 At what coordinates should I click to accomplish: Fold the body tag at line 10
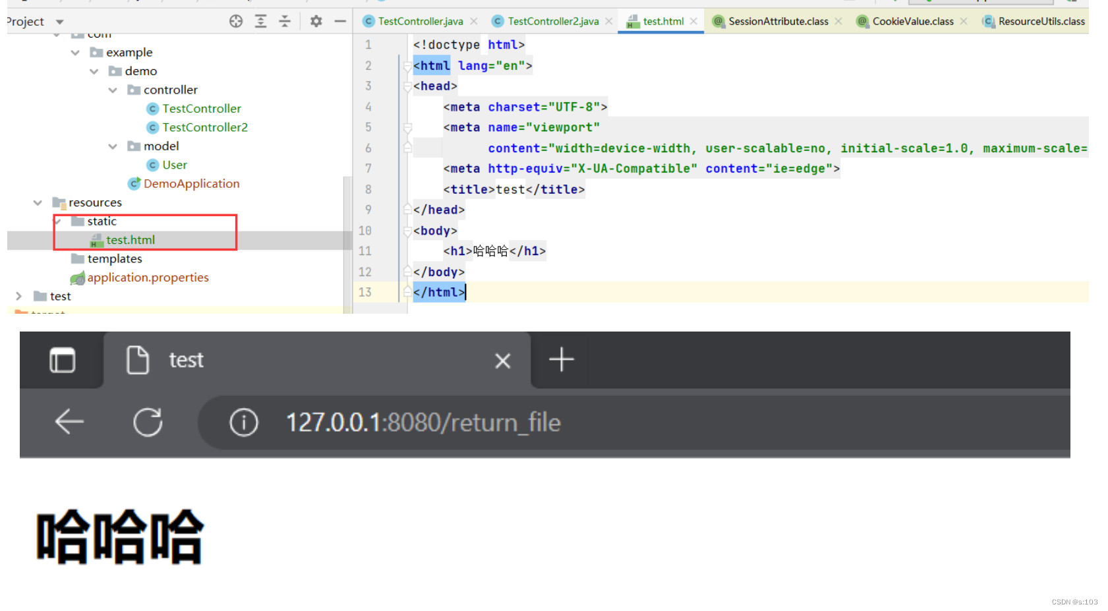click(407, 231)
